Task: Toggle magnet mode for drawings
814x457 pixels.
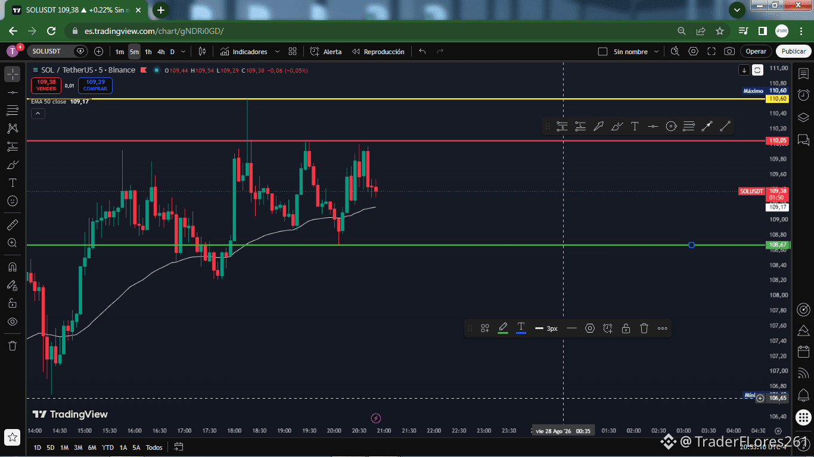Action: coord(12,267)
